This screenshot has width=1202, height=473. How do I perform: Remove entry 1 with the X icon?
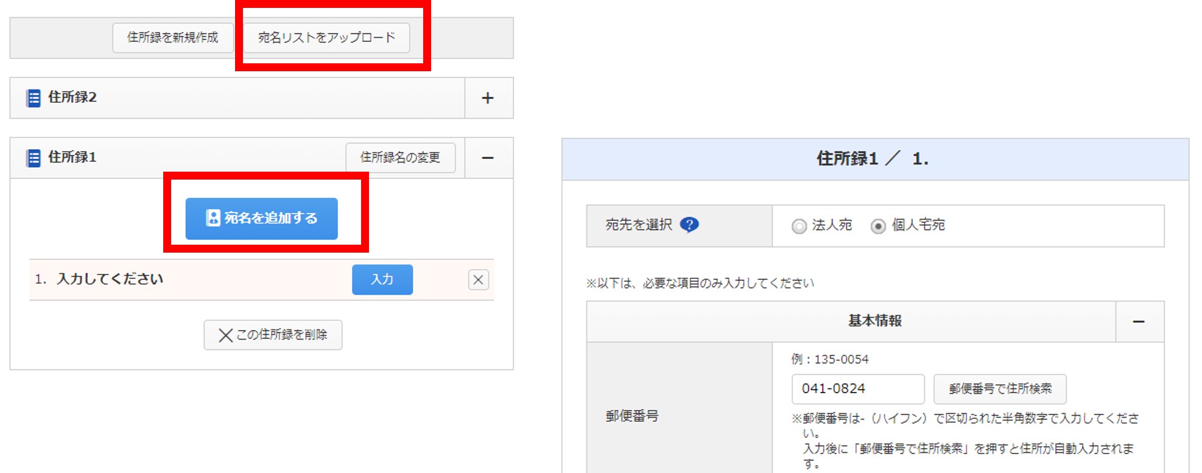478,280
